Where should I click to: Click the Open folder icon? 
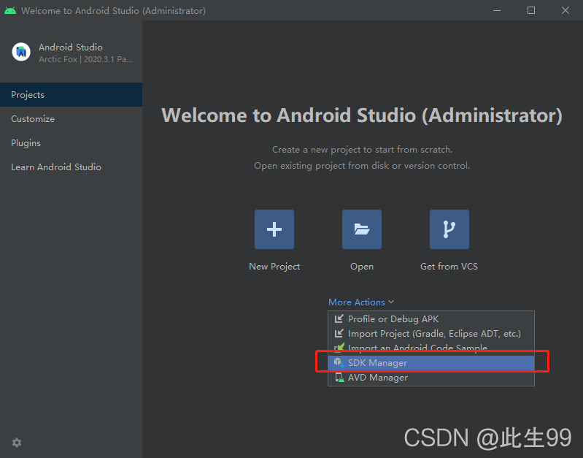point(362,229)
